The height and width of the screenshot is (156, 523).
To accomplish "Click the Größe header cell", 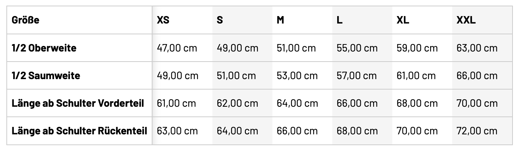I will [25, 20].
